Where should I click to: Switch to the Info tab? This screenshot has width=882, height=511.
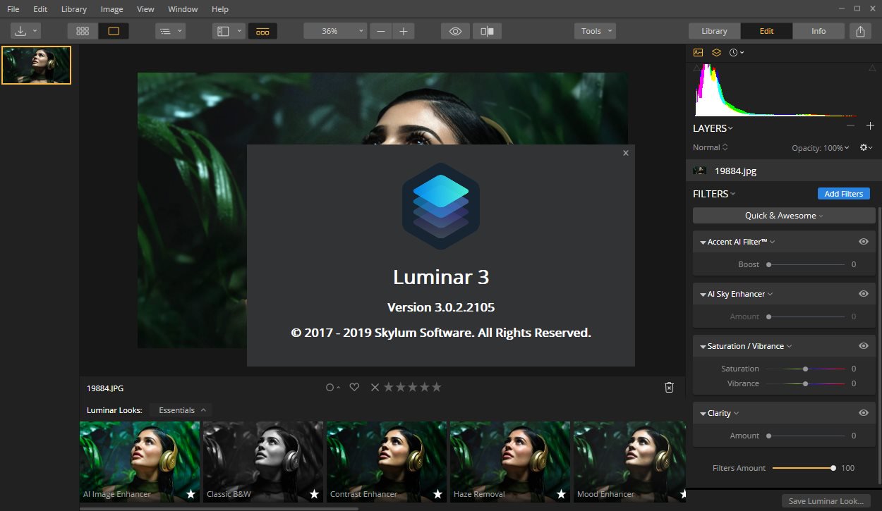818,31
